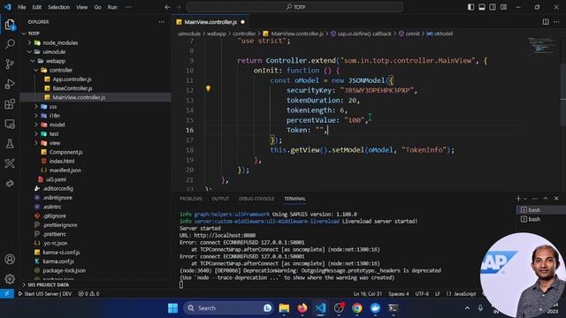Change indentation via Spaces: 4
The height and width of the screenshot is (318, 566).
click(399, 294)
